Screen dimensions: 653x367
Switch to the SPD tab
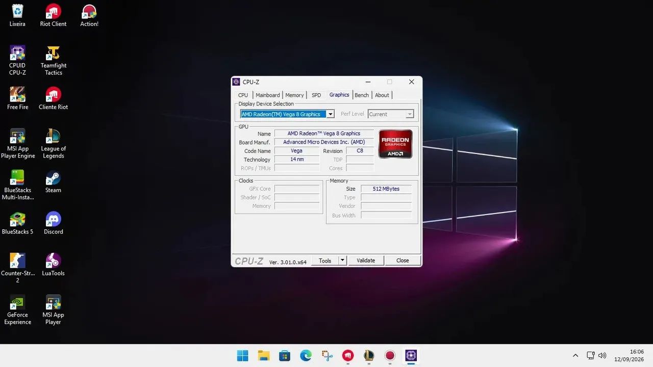(316, 95)
